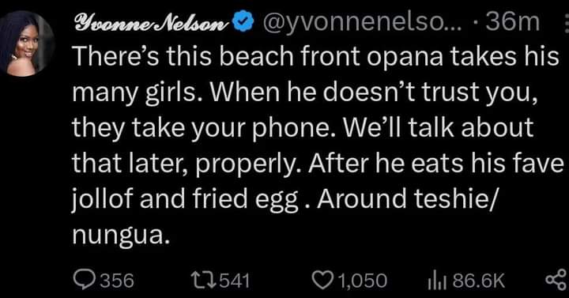Like the tweet with heart icon
The height and width of the screenshot is (298, 569).
pyautogui.click(x=321, y=281)
